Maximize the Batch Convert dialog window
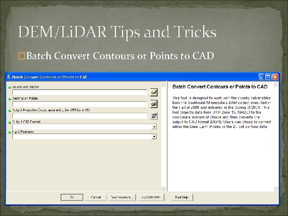 tap(268, 77)
